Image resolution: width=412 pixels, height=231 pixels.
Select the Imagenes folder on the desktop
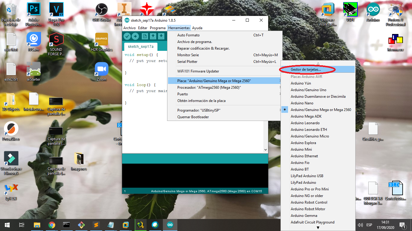[79, 161]
